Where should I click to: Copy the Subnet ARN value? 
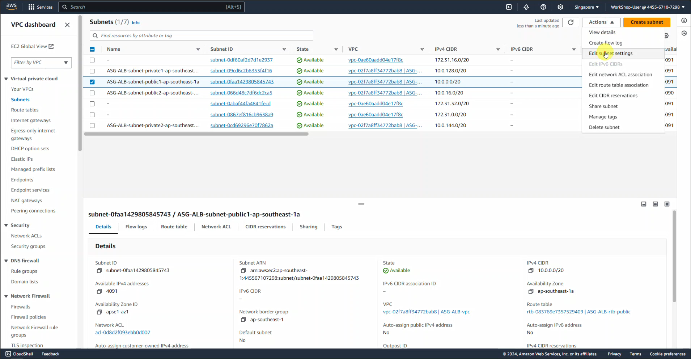pos(243,271)
